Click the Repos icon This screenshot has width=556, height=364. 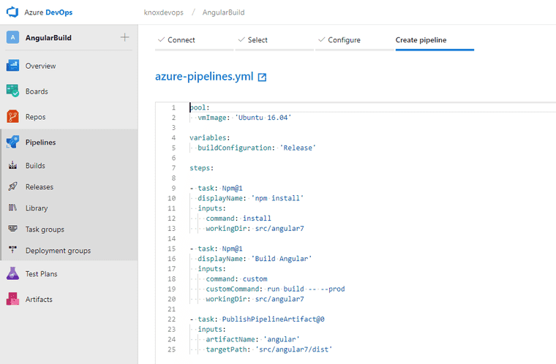pyautogui.click(x=12, y=116)
